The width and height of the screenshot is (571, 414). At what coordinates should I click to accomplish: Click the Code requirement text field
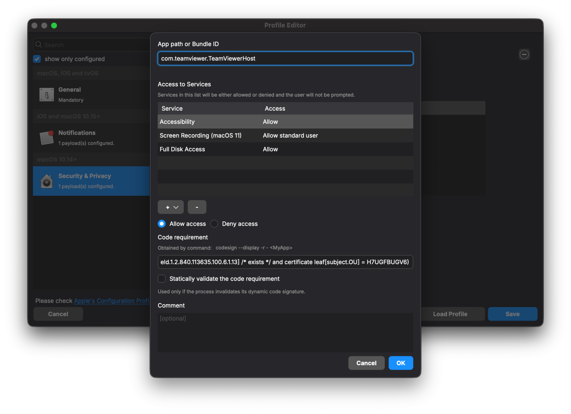[x=285, y=262]
